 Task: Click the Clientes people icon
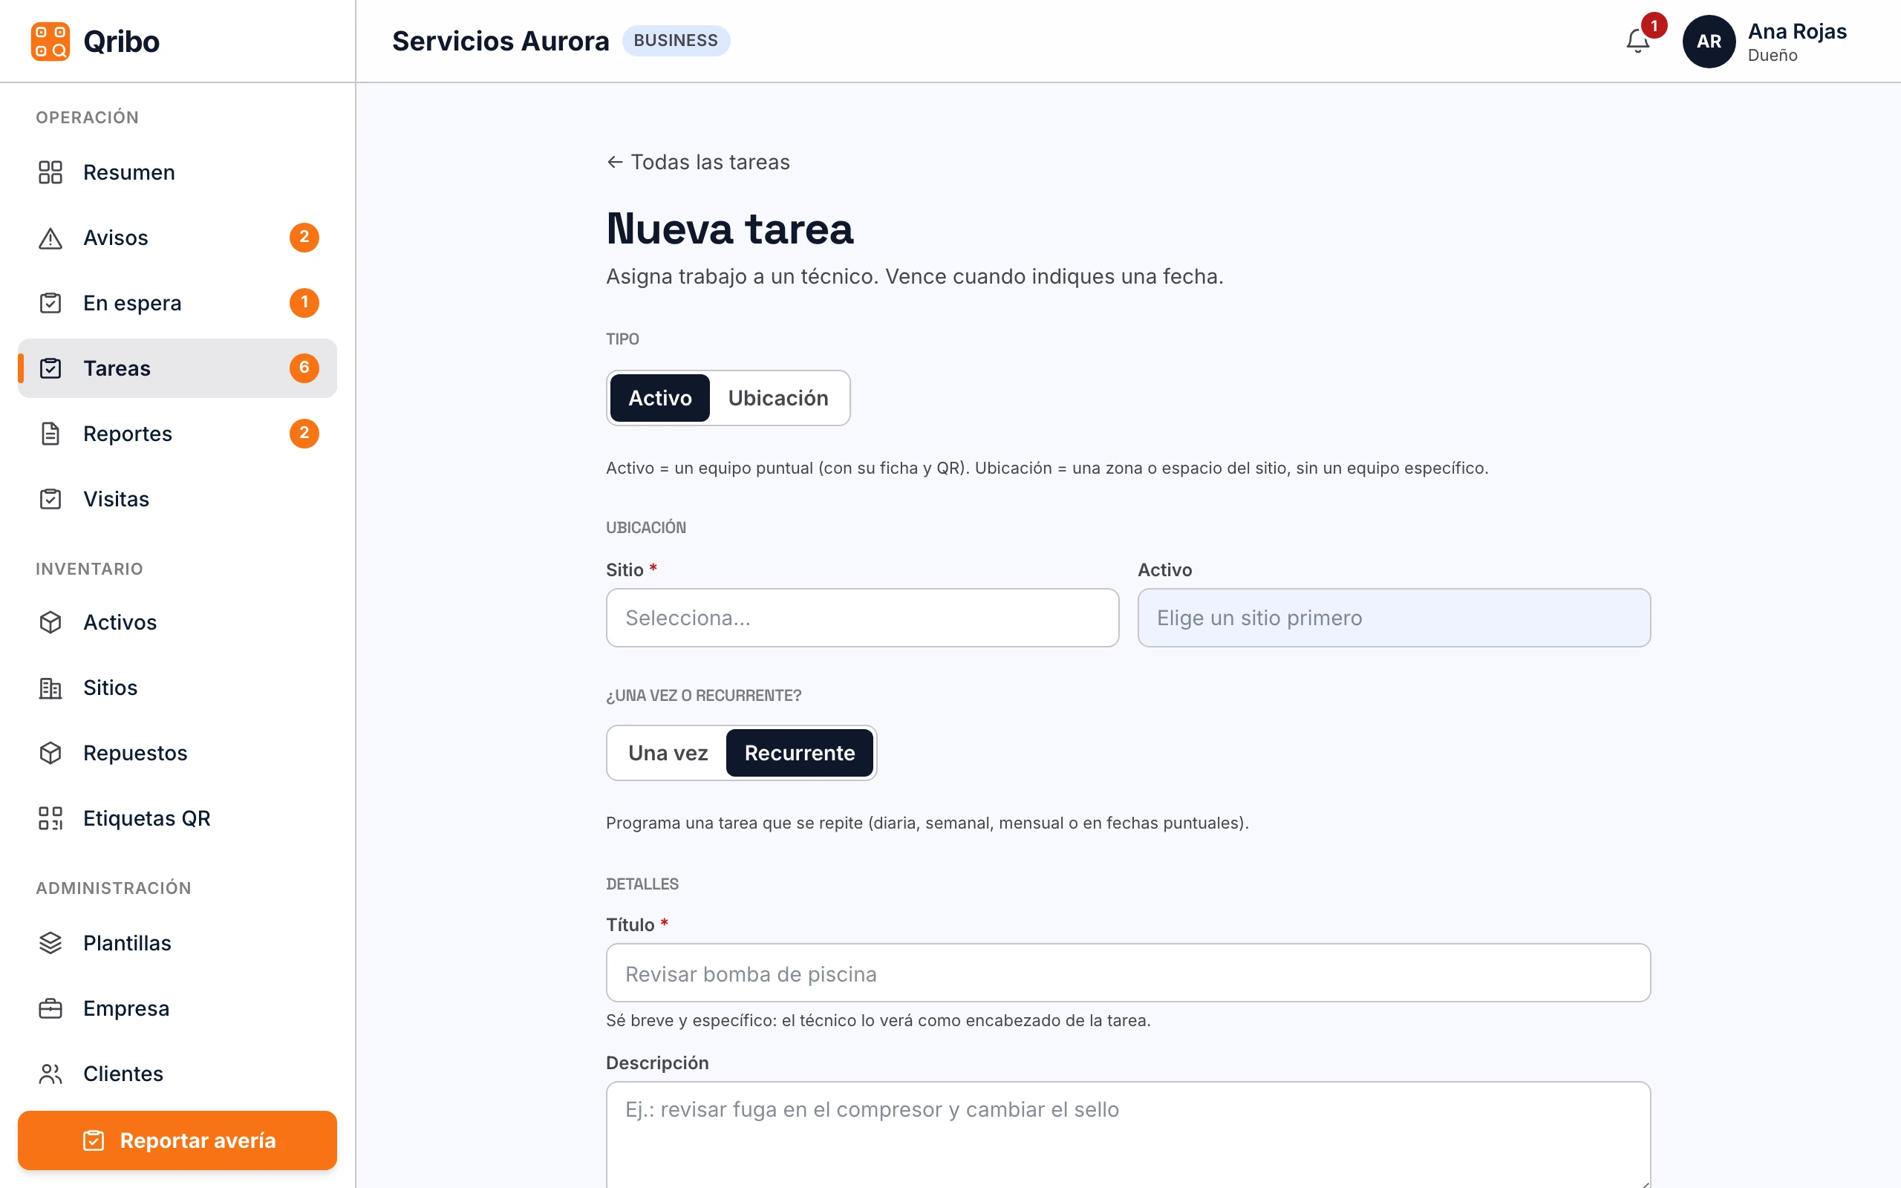click(50, 1074)
